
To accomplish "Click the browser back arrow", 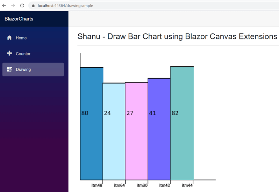I will click(x=4, y=6).
